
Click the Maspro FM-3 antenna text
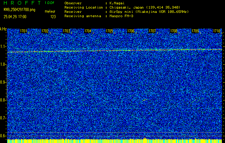[121, 16]
